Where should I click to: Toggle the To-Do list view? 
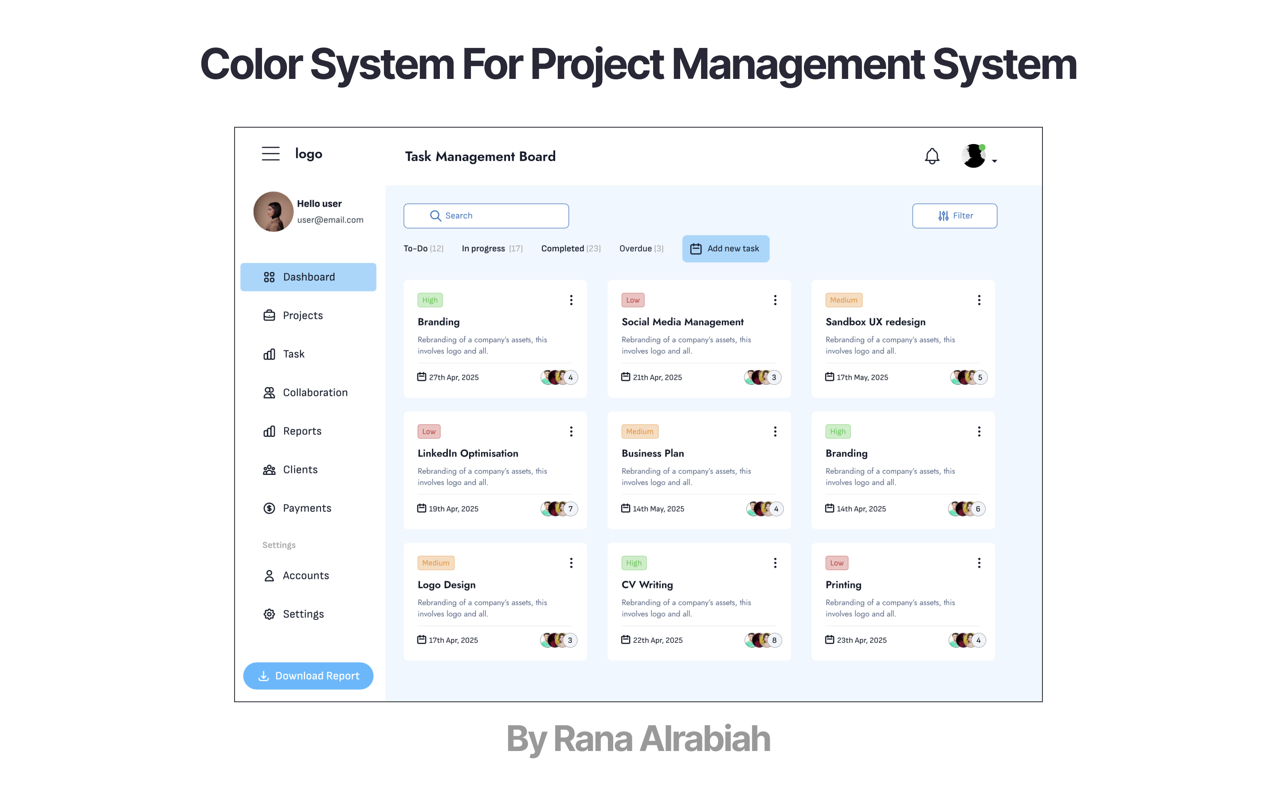(x=423, y=248)
